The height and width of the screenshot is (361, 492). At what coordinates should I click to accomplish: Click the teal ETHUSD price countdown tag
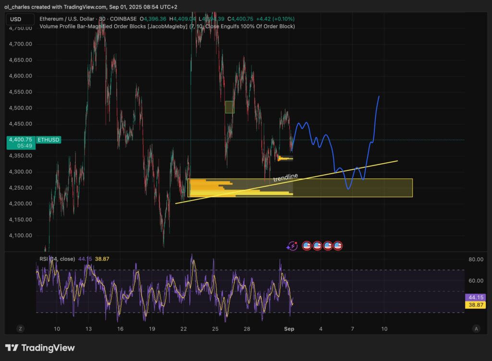(x=21, y=142)
